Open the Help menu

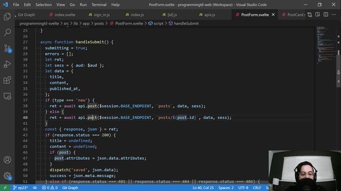[x=116, y=5]
